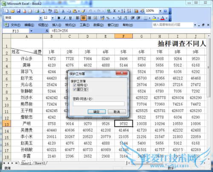
Task: Select cell containing 10038
Action: pos(141,123)
